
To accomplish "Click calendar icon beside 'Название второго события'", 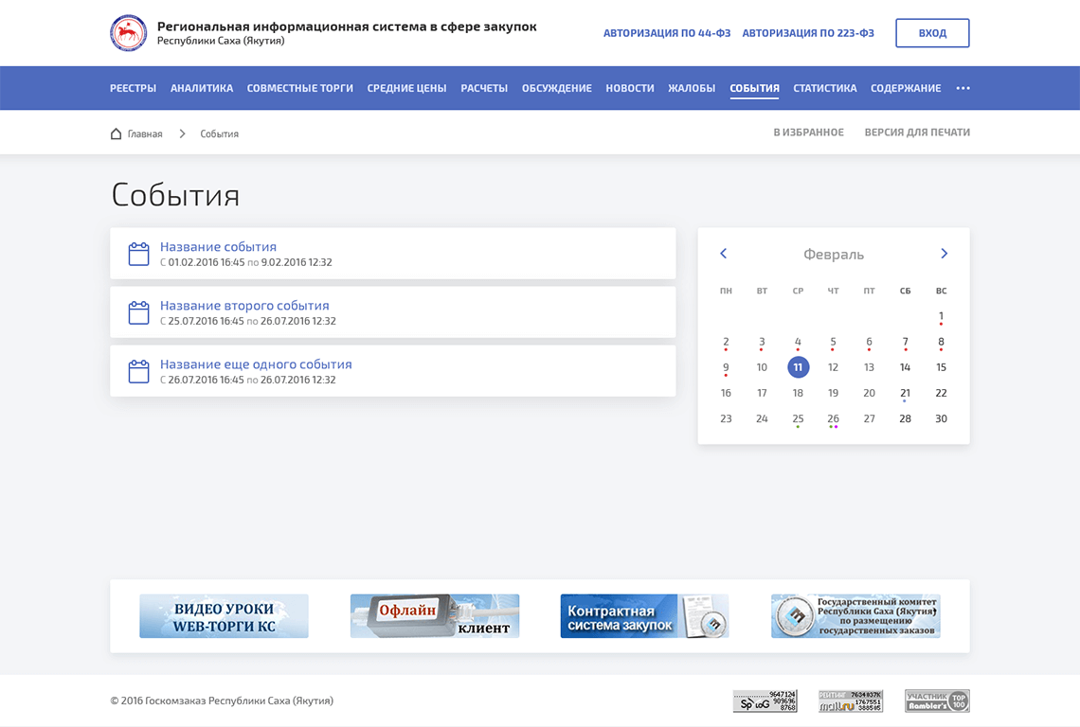I will [139, 312].
